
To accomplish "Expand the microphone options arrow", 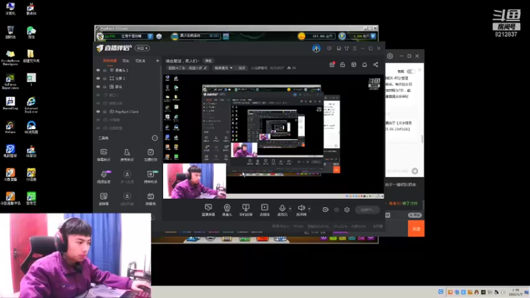I will 290,209.
